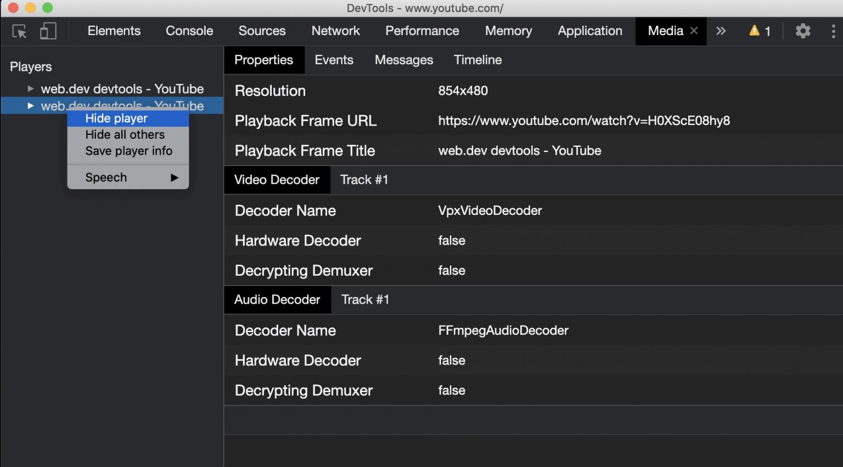Open the Playback Frame URL for the video

[584, 121]
